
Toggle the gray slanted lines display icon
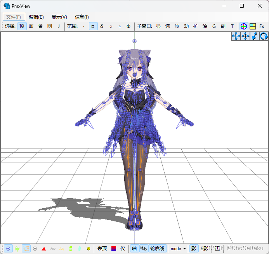(53, 249)
